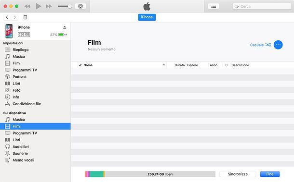
Task: Open Programmi TV under Impostazioni
Action: pos(35,70)
